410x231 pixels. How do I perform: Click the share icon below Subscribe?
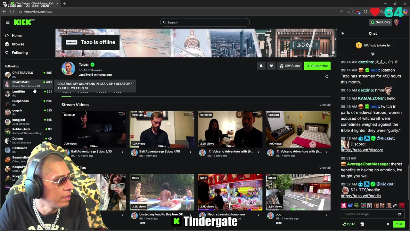(x=326, y=77)
